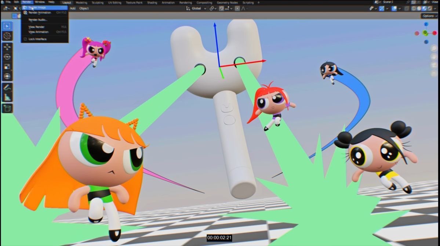Switch to wireframe viewport shading
The height and width of the screenshot is (246, 440).
pyautogui.click(x=414, y=8)
